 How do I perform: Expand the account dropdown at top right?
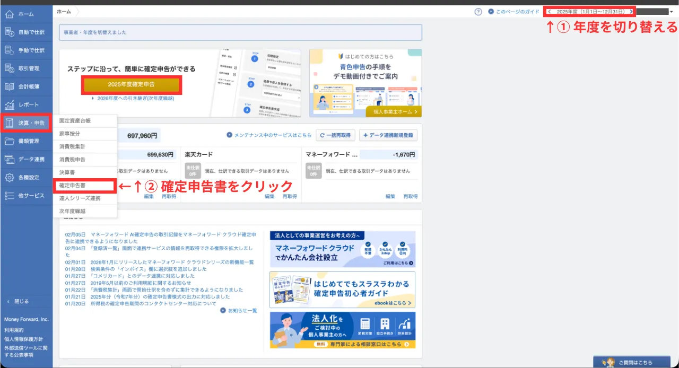click(x=671, y=12)
